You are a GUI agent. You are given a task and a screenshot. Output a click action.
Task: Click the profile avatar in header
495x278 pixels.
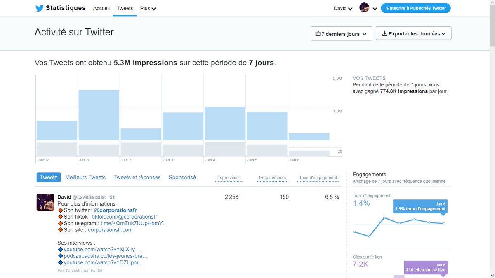[364, 8]
